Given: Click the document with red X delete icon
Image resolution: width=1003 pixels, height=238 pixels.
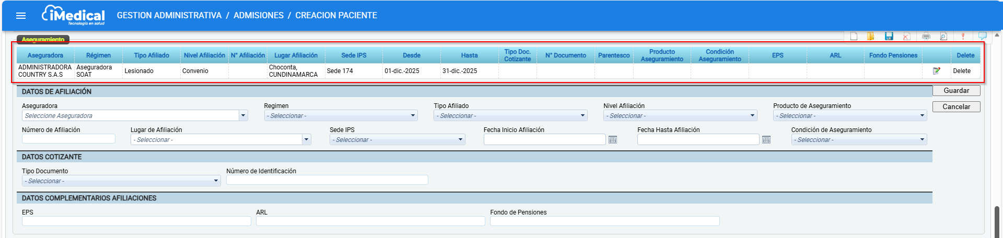Looking at the screenshot, I should coord(906,36).
